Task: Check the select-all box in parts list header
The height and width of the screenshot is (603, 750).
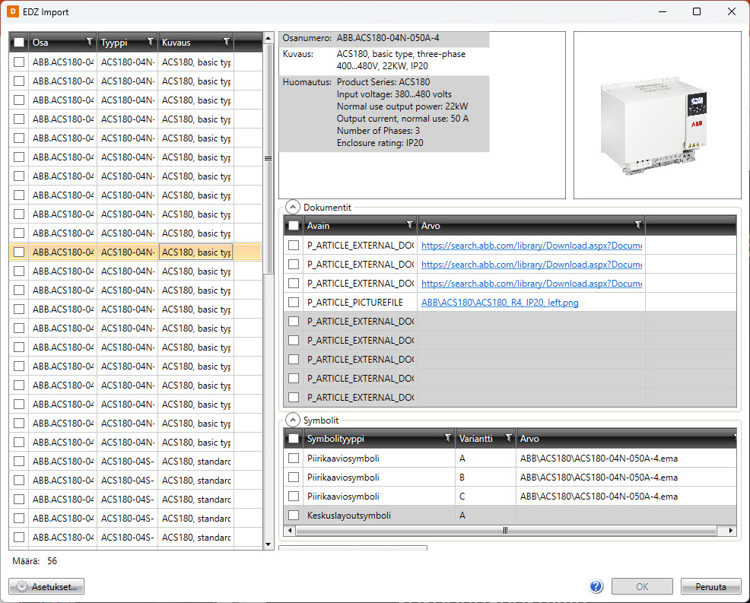Action: tap(19, 43)
